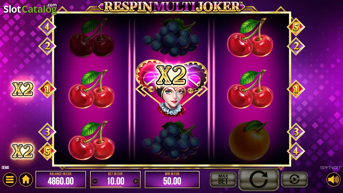Select payline 5 diamond on right side
This screenshot has height=193, width=343.
[296, 27]
